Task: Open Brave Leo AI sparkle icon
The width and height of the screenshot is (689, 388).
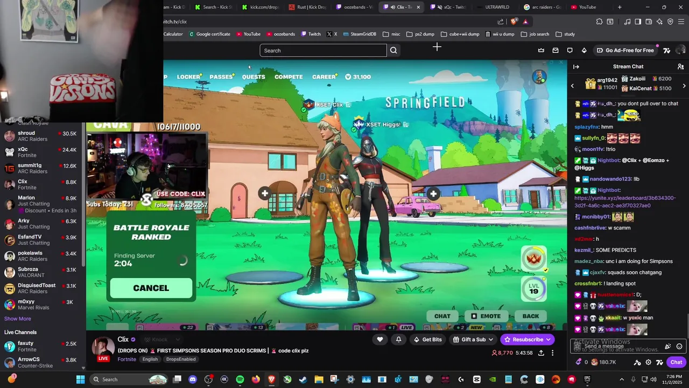Action: [x=659, y=22]
